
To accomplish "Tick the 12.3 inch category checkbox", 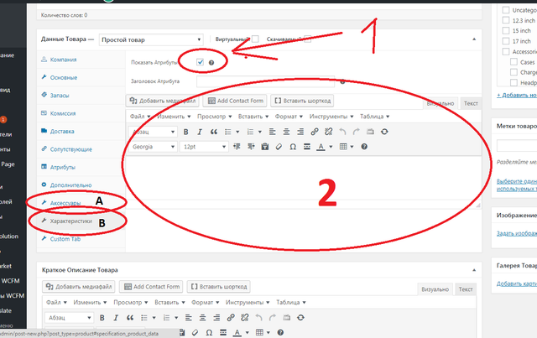I will pyautogui.click(x=506, y=20).
